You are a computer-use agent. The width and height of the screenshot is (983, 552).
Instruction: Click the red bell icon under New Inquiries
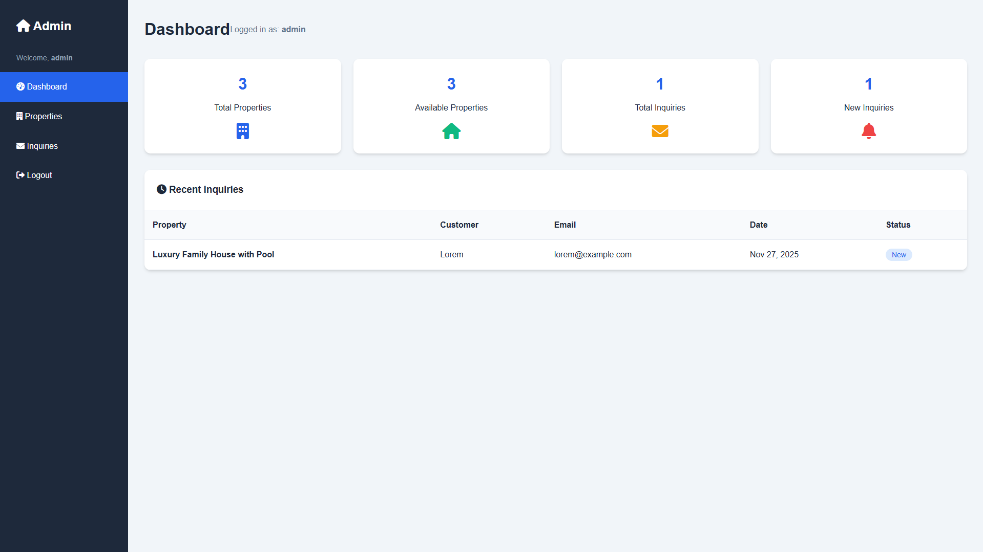(x=868, y=131)
